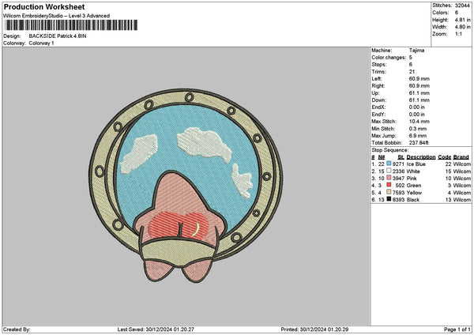Click the stitch count 502
Image resolution: width=474 pixels, height=335 pixels.
[x=400, y=186]
